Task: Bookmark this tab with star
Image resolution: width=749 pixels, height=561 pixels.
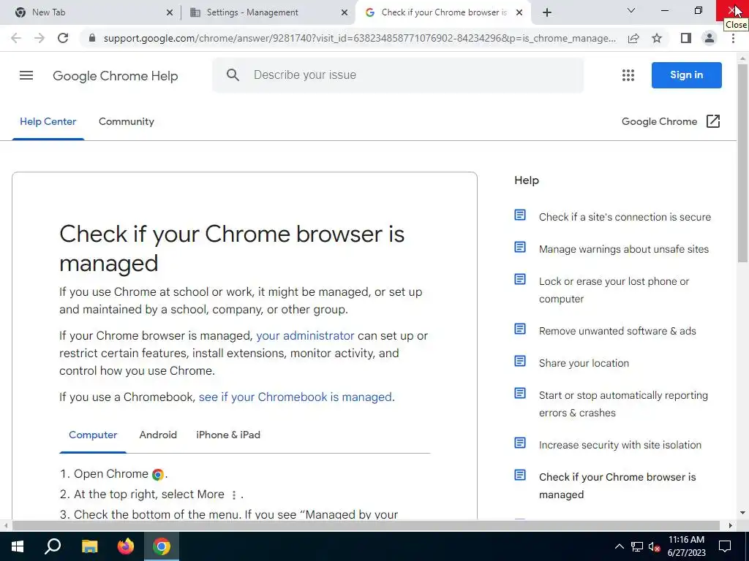Action: coord(657,38)
